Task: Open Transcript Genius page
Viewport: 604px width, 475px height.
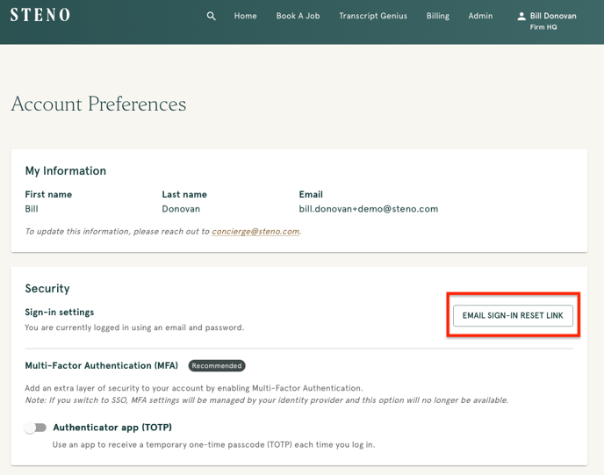Action: 373,16
